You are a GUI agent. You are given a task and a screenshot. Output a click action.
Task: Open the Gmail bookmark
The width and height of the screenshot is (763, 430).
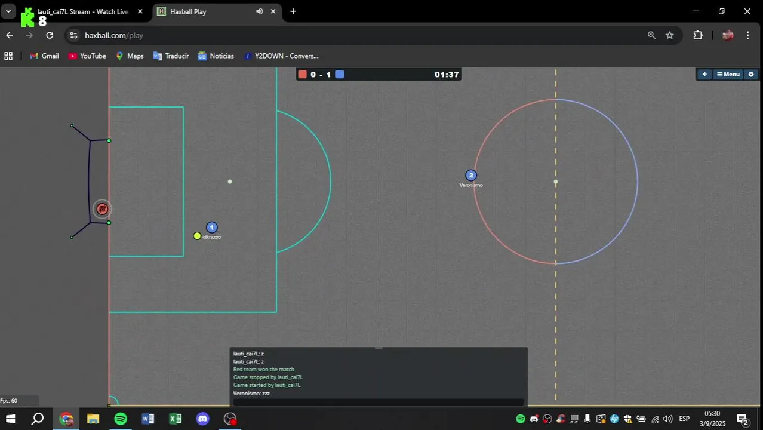tap(44, 56)
